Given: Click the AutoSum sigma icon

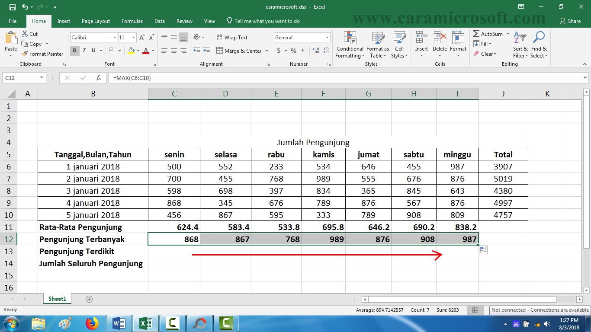Looking at the screenshot, I should click(x=476, y=34).
